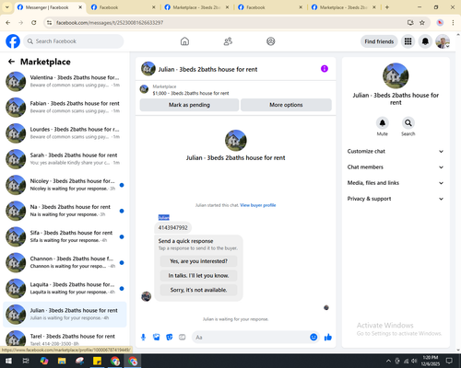
Task: Click the site information icon in address bar
Action: pos(49,22)
